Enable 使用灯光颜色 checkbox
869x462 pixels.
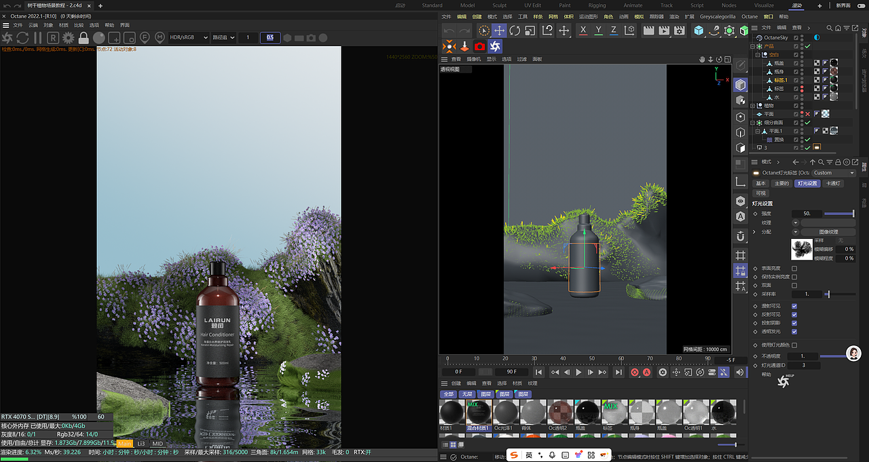coord(794,345)
